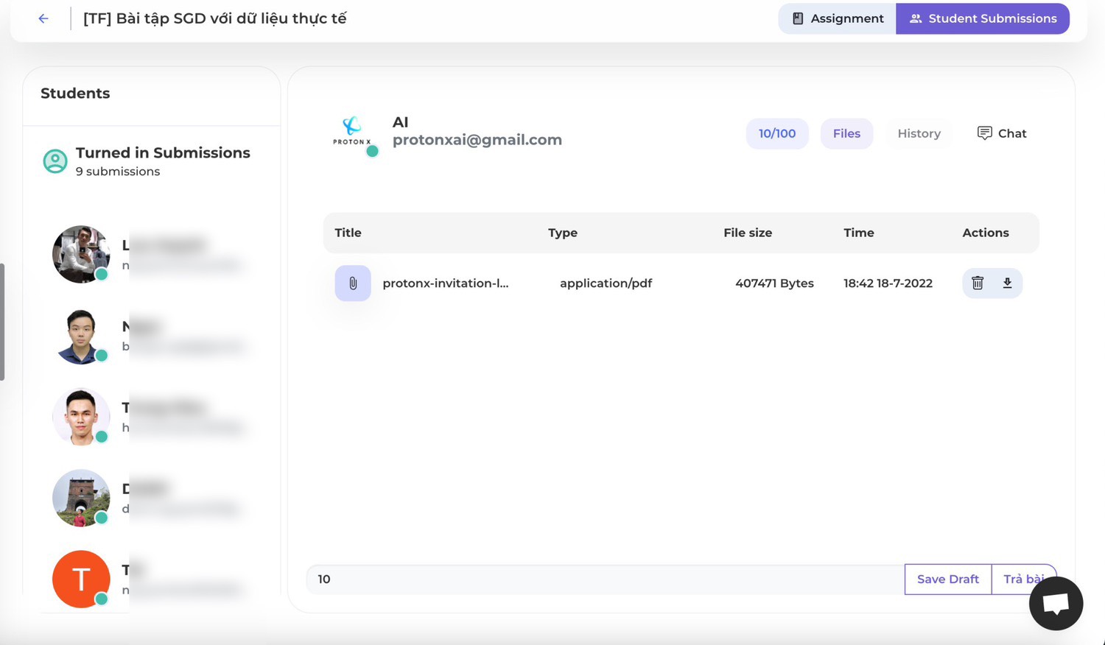The image size is (1105, 645).
Task: Click the Proton X profile avatar
Action: coord(352,132)
